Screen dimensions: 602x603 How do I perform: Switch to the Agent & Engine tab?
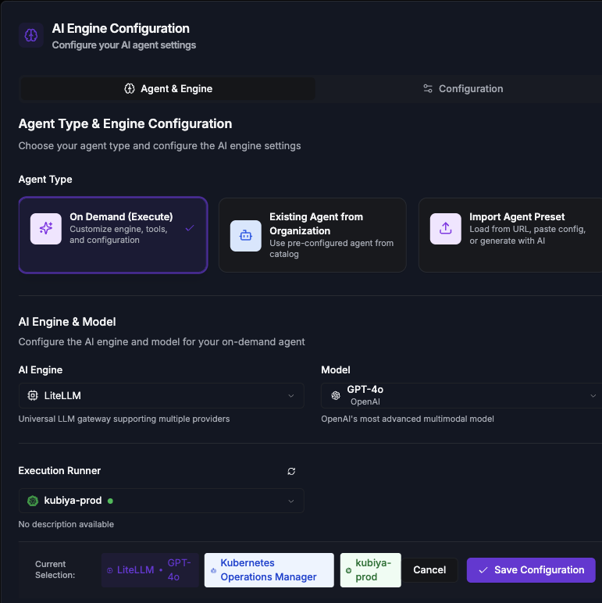tap(167, 89)
